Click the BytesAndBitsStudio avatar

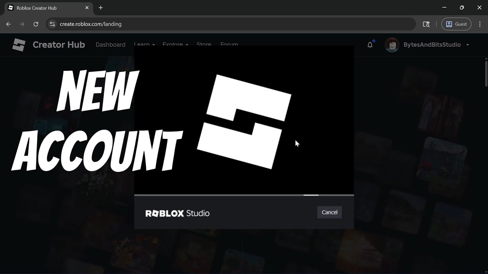coord(392,45)
